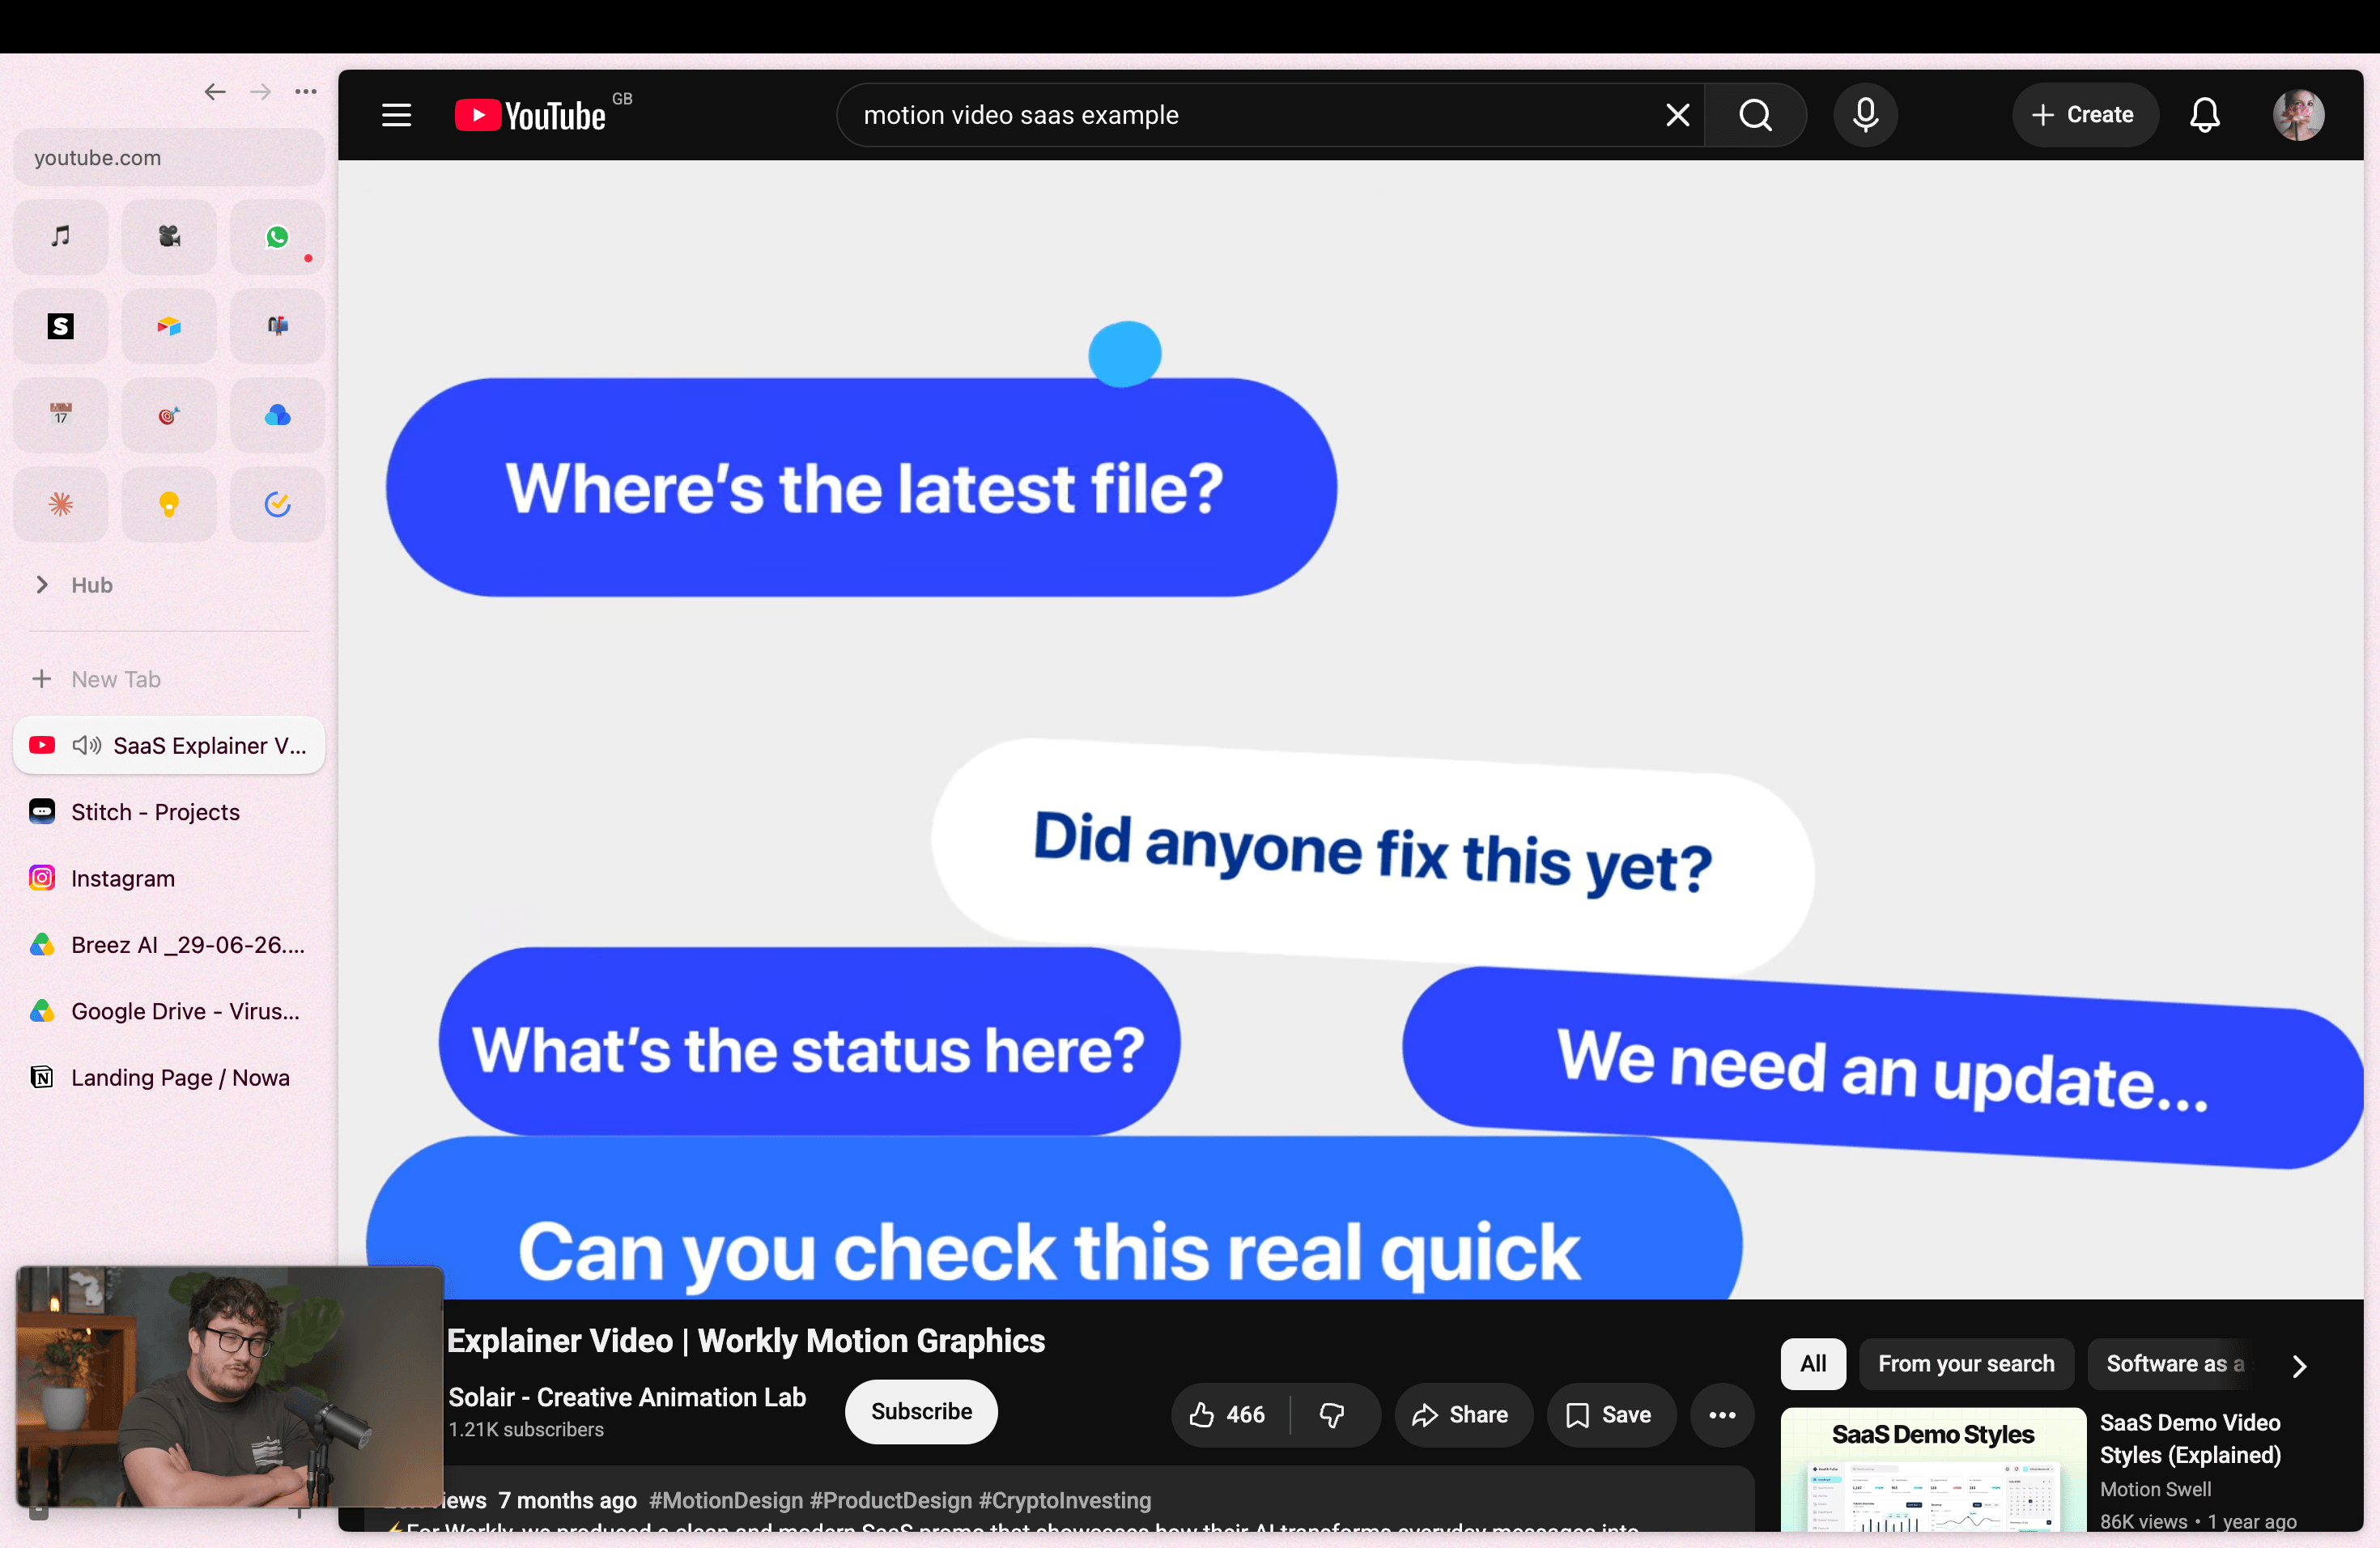This screenshot has height=1548, width=2380.
Task: Mute the SaaS Explainer tab audio
Action: (87, 745)
